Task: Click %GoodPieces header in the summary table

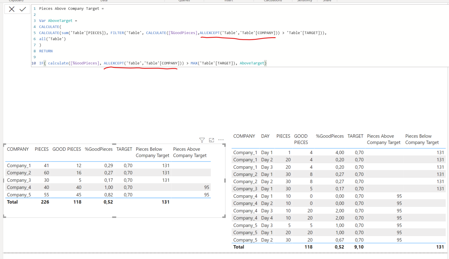Action: pyautogui.click(x=99, y=149)
